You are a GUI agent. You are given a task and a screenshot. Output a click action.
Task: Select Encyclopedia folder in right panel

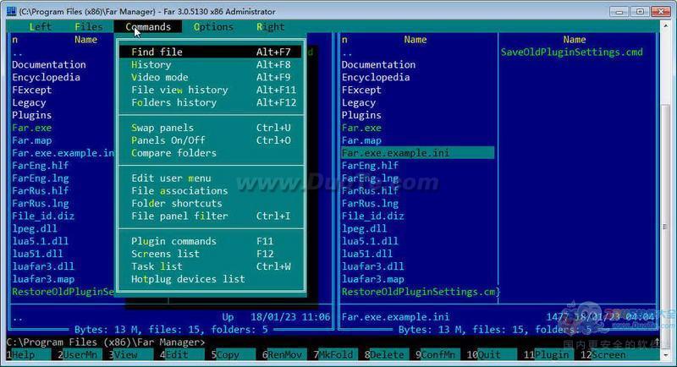376,77
